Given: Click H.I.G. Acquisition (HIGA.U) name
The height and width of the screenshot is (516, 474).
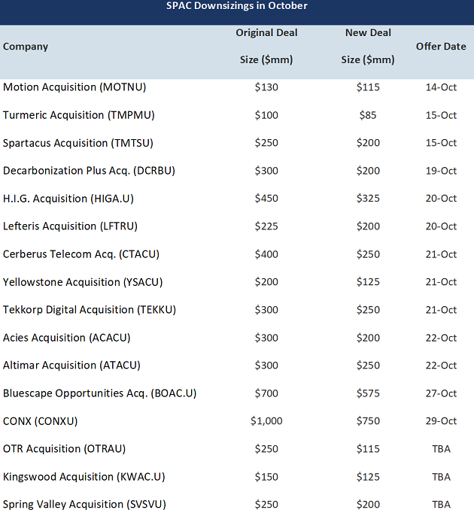Looking at the screenshot, I should coord(68,199).
